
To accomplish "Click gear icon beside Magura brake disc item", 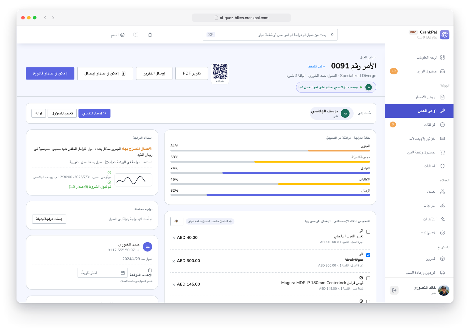I will tap(361, 278).
